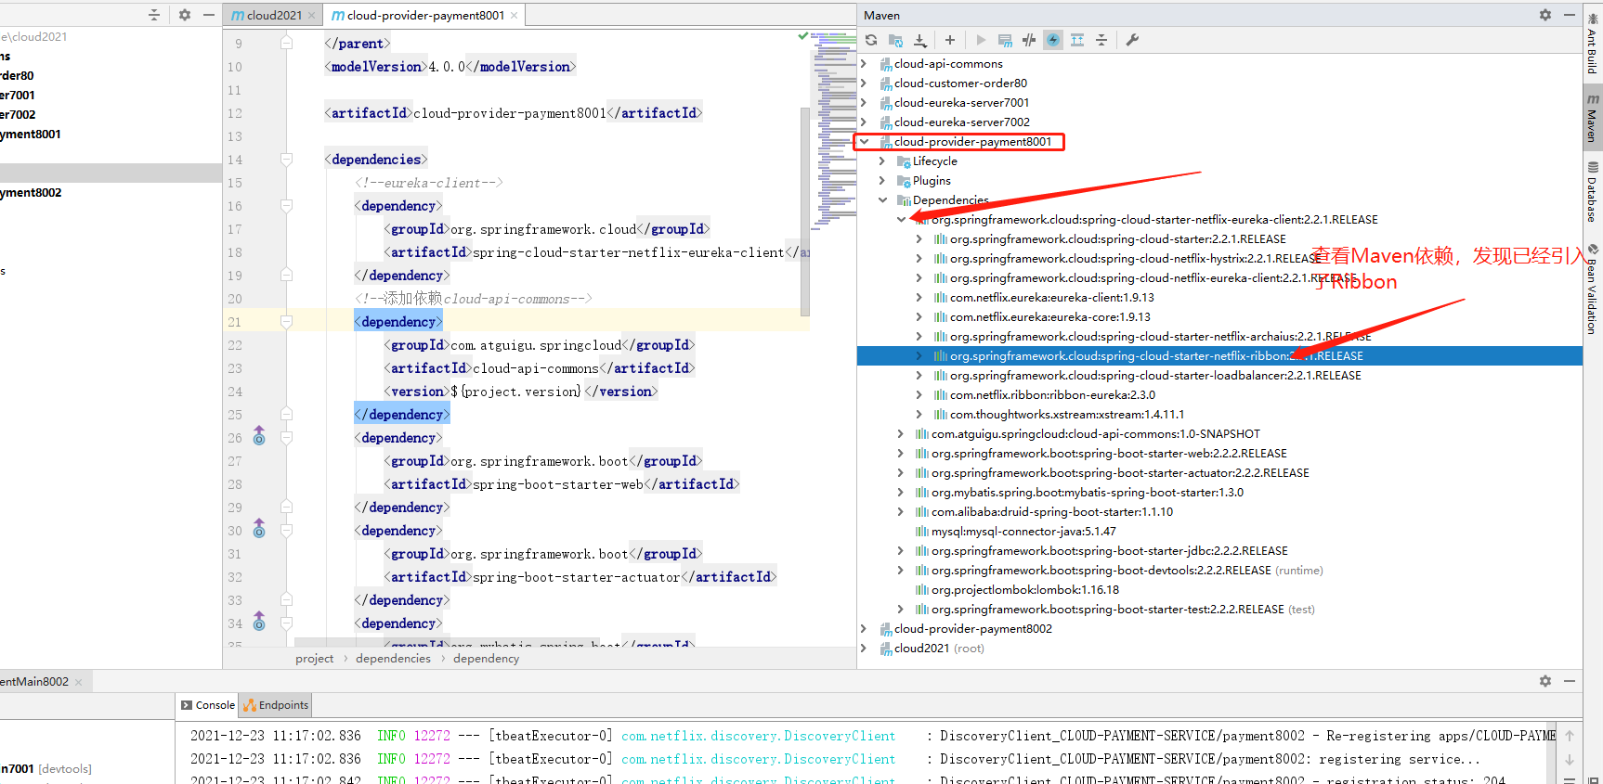Hide the Maven tool window
The image size is (1603, 784).
point(1570,15)
